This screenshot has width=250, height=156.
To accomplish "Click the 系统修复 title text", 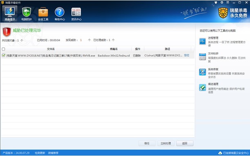I will coord(213,69).
